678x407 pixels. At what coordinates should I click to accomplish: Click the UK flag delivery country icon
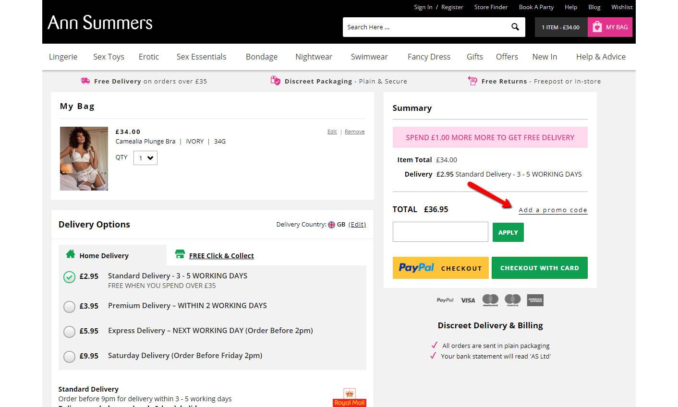(x=331, y=225)
